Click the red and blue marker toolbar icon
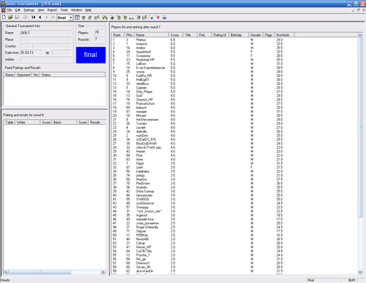Image resolution: width=366 pixels, height=283 pixels. point(157,18)
